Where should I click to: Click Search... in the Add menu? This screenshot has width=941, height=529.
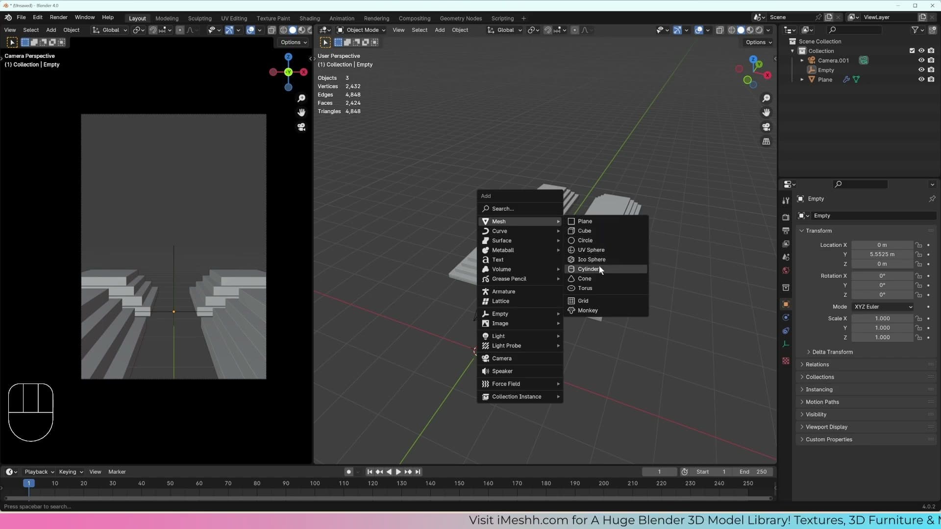(520, 209)
